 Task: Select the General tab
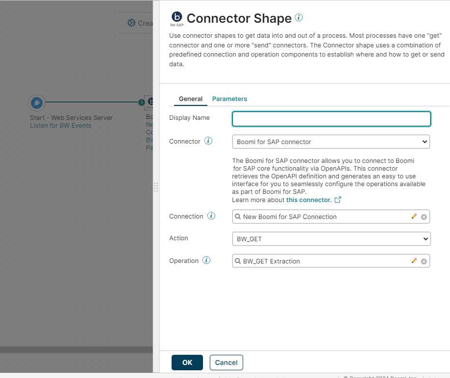tap(190, 99)
